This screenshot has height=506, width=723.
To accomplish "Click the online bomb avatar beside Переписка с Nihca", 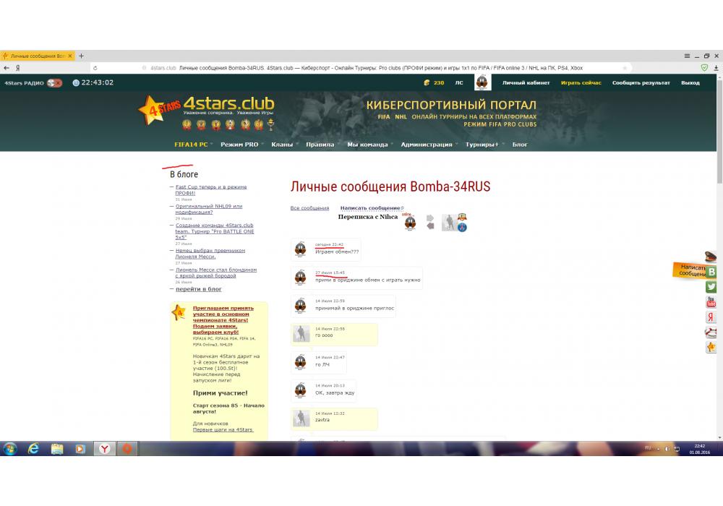I will (x=410, y=223).
